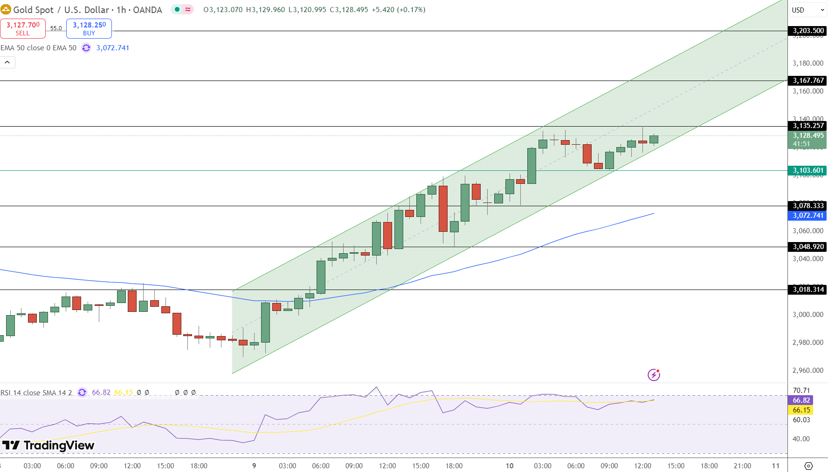Open chart settings hexagon icon at bottom right
This screenshot has width=828, height=472.
point(808,466)
